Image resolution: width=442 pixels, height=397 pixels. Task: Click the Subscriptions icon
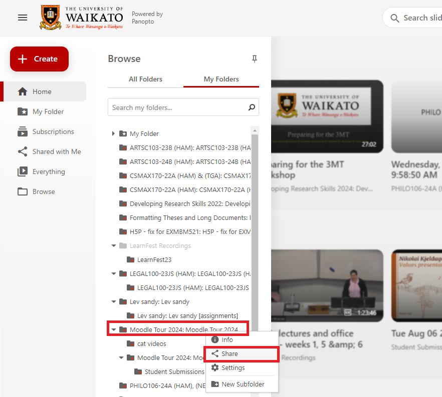coord(23,131)
